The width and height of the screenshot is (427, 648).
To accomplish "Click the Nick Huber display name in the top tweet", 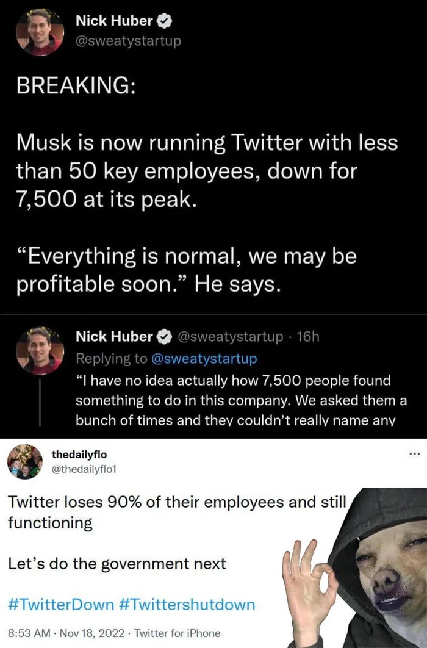I will coord(114,21).
